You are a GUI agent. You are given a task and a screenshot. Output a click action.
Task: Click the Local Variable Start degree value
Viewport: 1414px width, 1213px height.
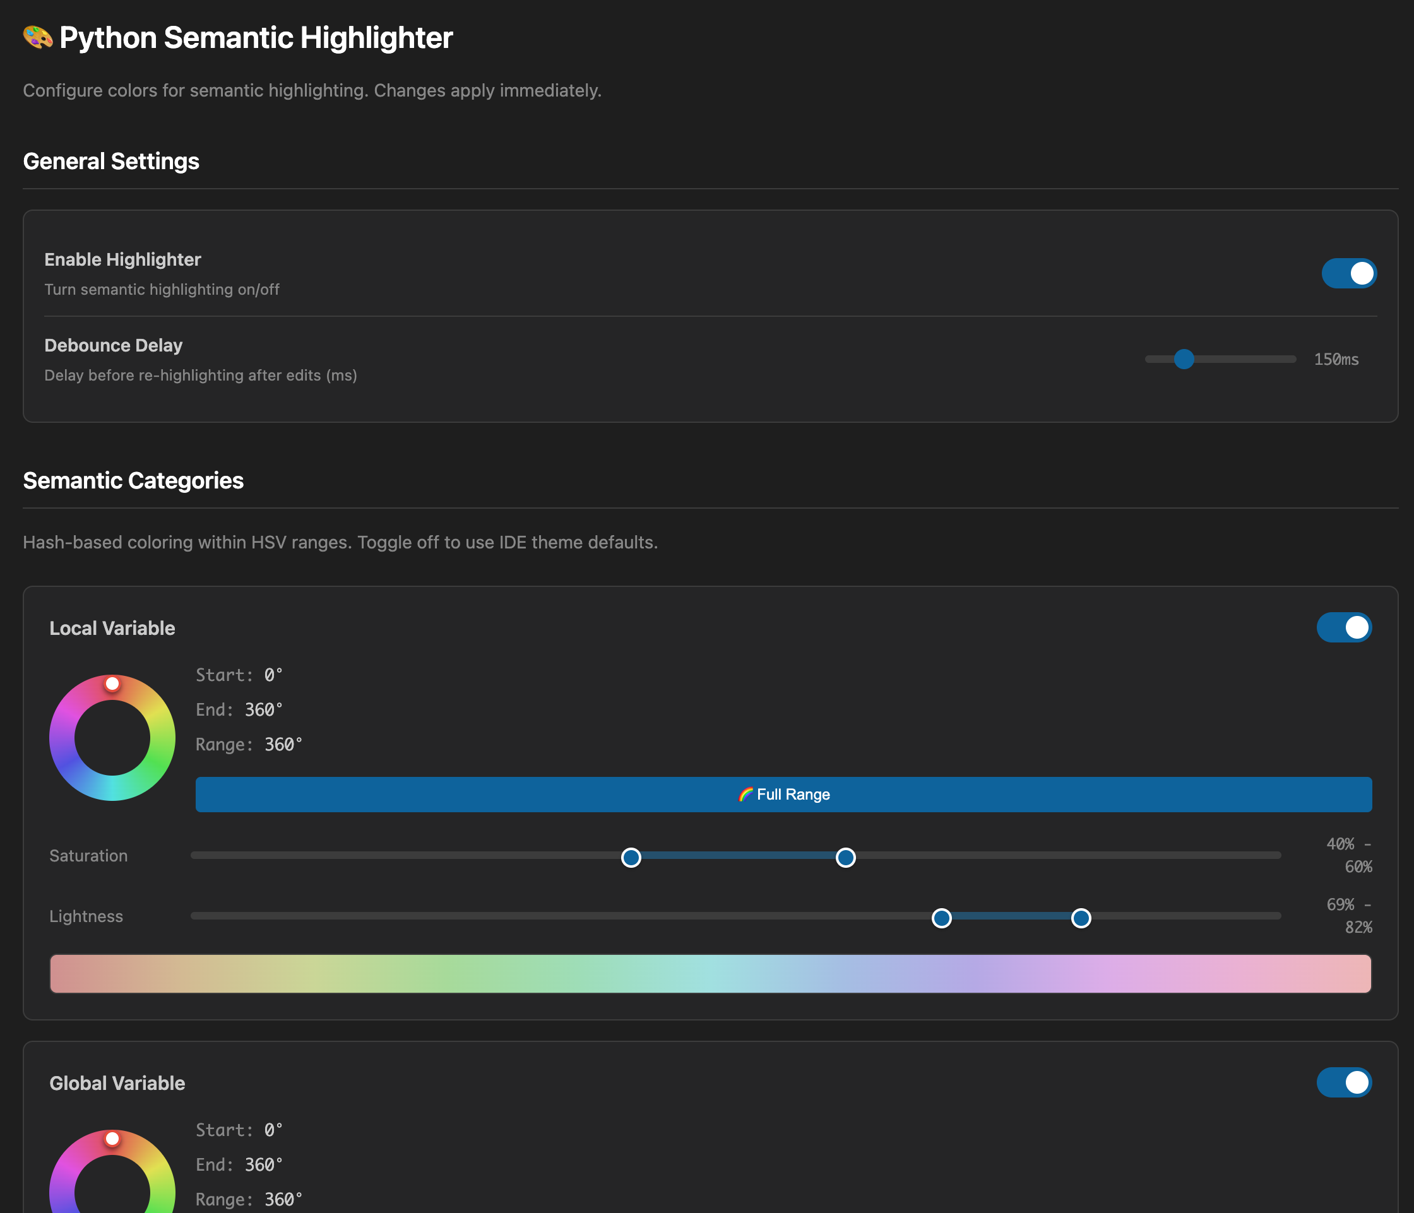(x=273, y=675)
